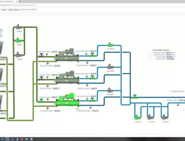Click CH1 chilled water supply temperature sensor
The height and width of the screenshot is (141, 185).
tap(86, 54)
